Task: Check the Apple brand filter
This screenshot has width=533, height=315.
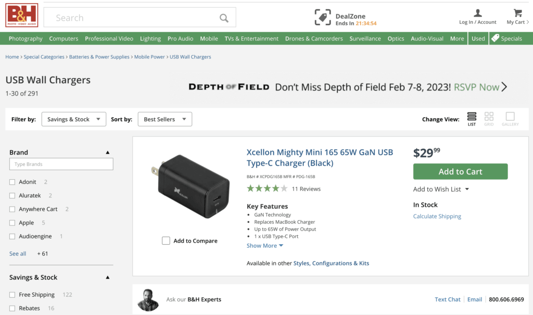Action: click(12, 223)
